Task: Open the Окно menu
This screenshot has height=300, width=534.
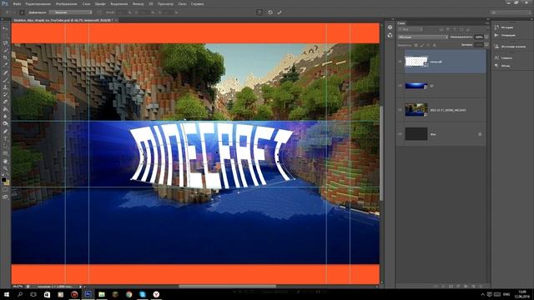Action: [182, 4]
